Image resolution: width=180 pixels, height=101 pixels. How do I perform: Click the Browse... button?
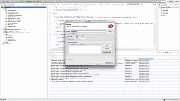(110, 31)
